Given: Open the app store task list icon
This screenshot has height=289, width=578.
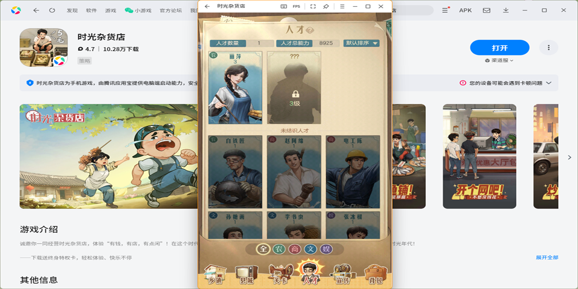Looking at the screenshot, I should click(x=445, y=10).
